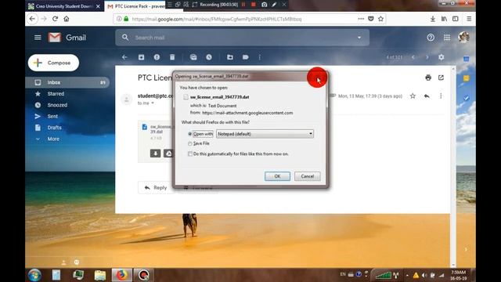501x282 pixels.
Task: Snooze this email clock icon
Action: [x=209, y=57]
